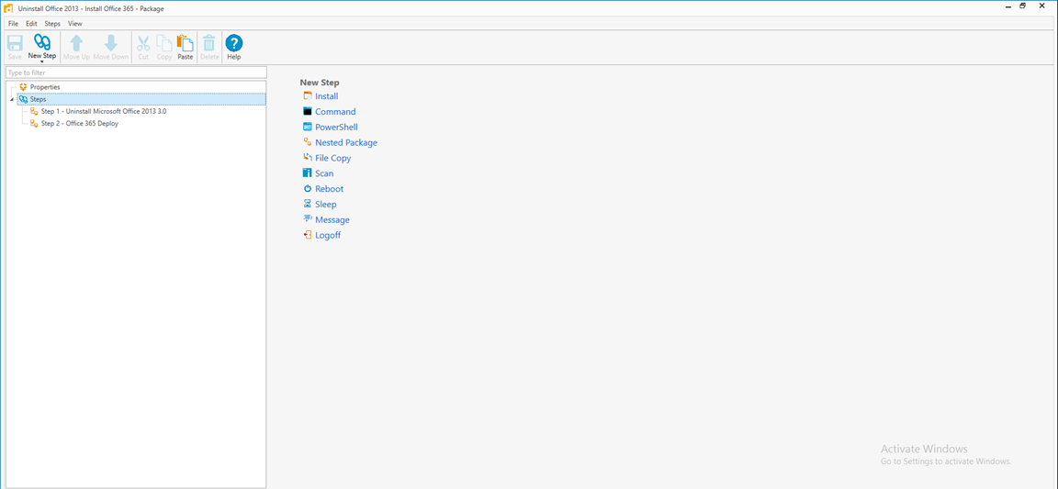Add a Message step link
This screenshot has width=1058, height=489.
(x=332, y=220)
